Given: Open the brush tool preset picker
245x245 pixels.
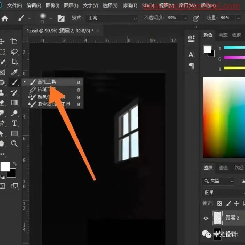Looking at the screenshot, I should (x=29, y=18).
